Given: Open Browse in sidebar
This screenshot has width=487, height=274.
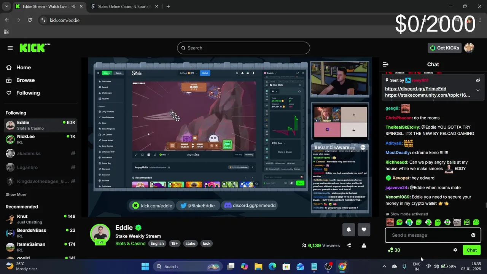Looking at the screenshot, I should [x=20, y=80].
